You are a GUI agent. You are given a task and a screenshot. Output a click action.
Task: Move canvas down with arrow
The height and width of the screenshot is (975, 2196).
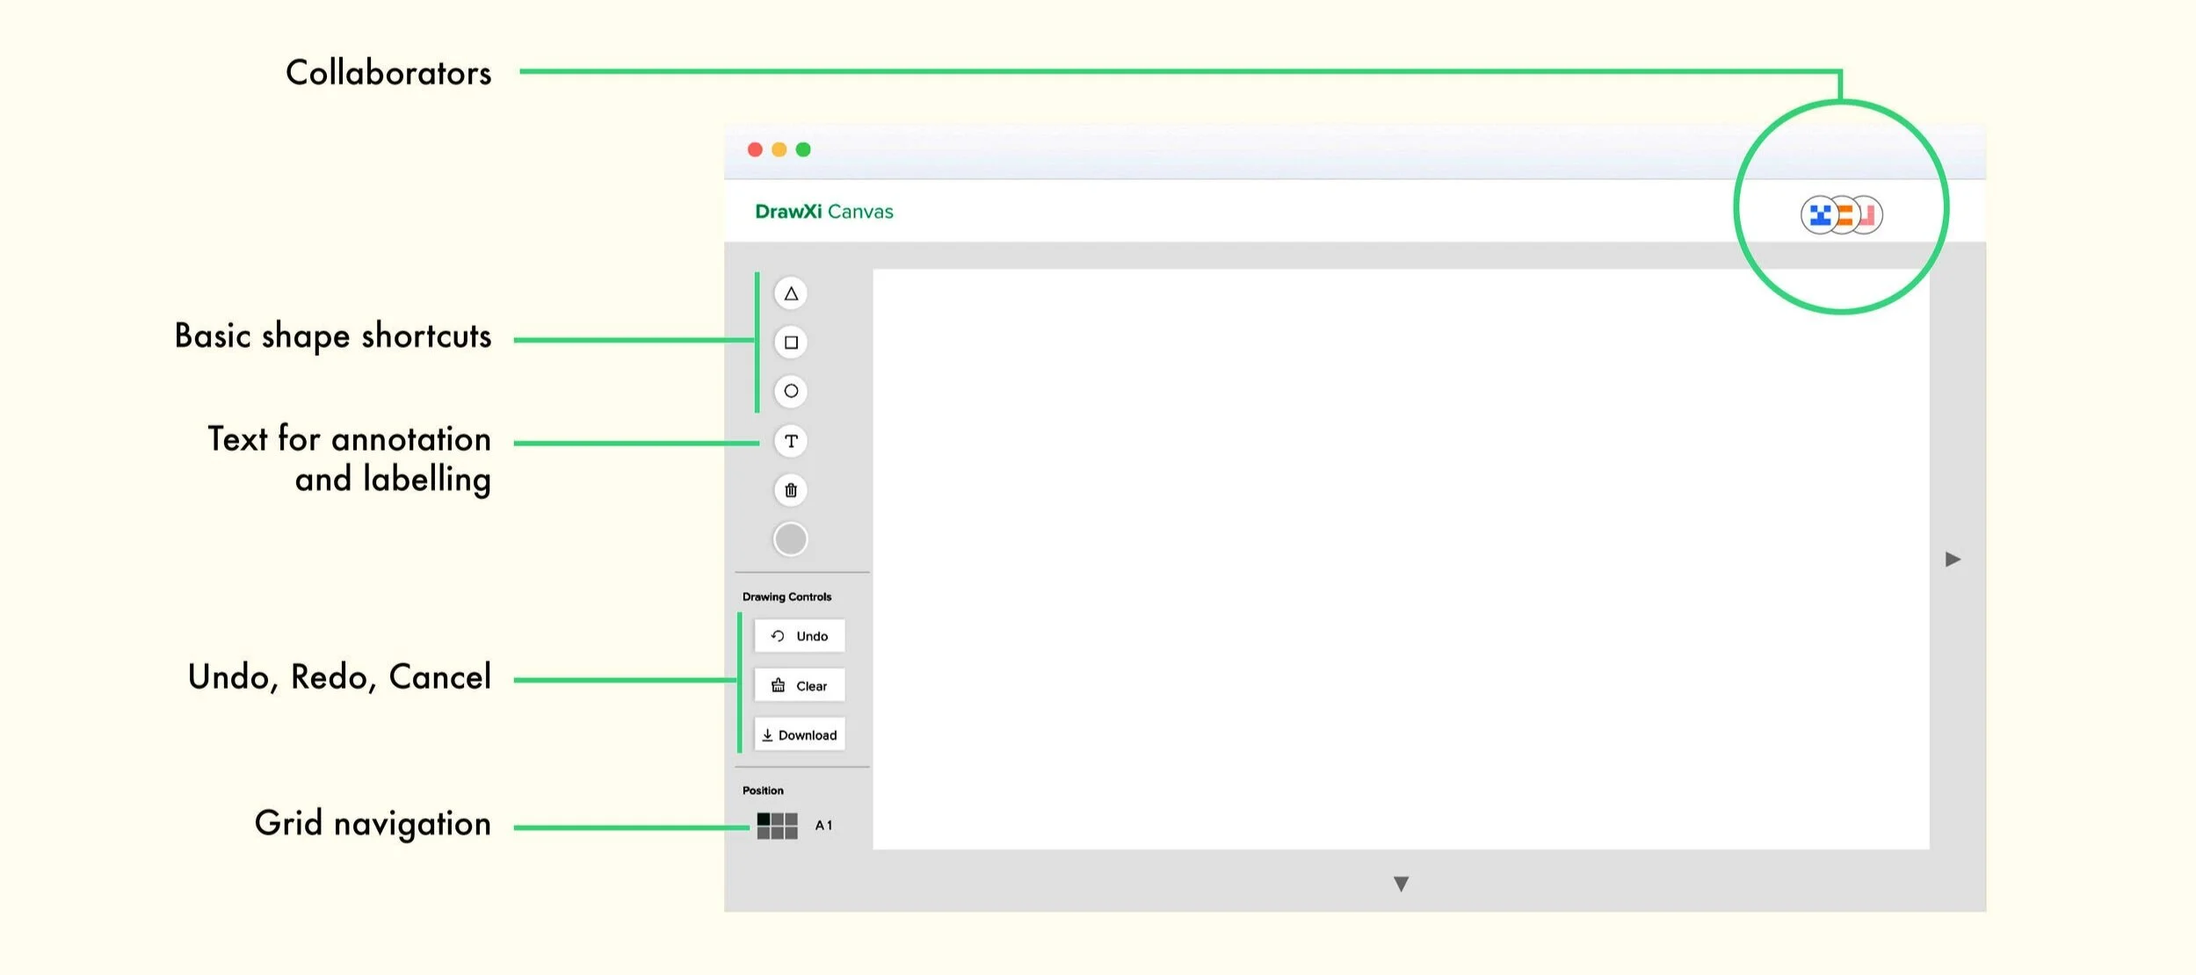[x=1401, y=884]
